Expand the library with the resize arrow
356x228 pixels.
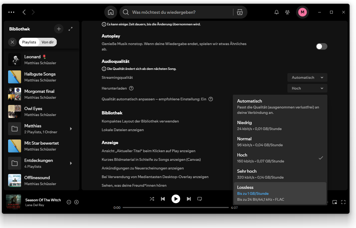(70, 29)
